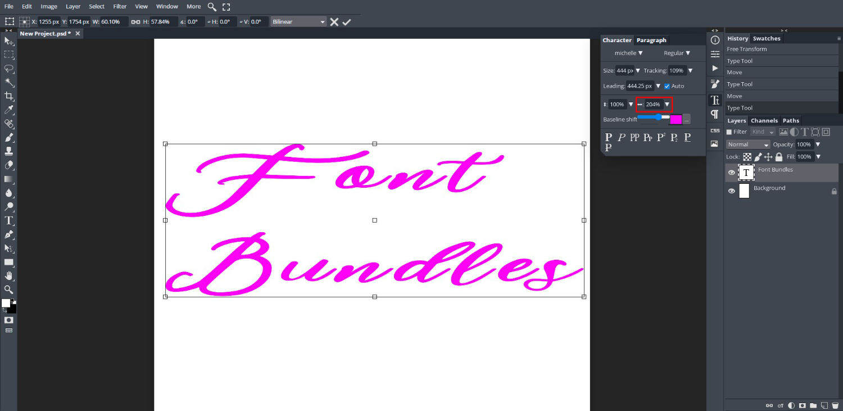Open the Properties sliders panel icon
843x411 pixels.
pyautogui.click(x=715, y=54)
